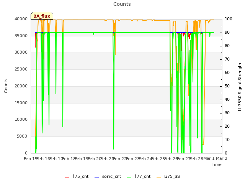Screen dimensions: 245x184
Task: Click the Time axis label
Action: point(217,164)
